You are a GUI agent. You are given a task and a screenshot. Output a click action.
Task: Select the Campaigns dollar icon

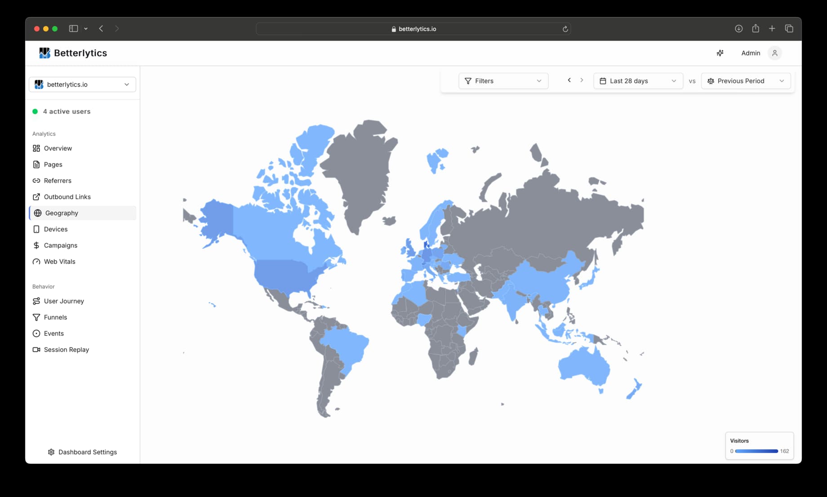pyautogui.click(x=37, y=245)
